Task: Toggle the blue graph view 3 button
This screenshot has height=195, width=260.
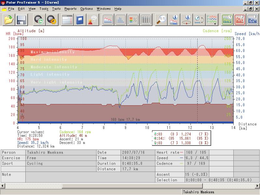Action: [x=253, y=20]
